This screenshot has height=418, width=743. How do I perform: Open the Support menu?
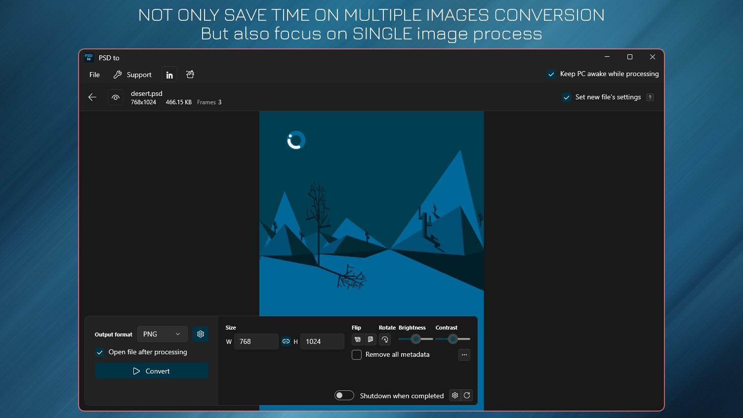[x=132, y=75]
